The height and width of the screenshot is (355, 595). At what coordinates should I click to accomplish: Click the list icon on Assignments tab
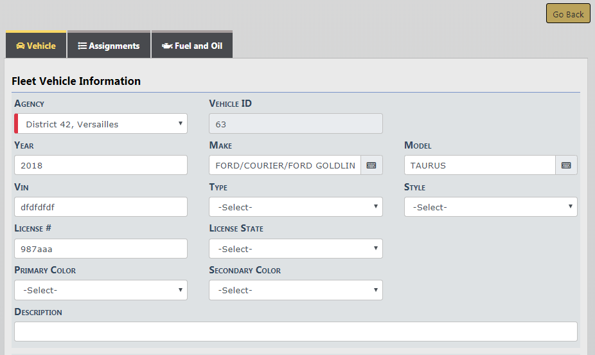(82, 46)
